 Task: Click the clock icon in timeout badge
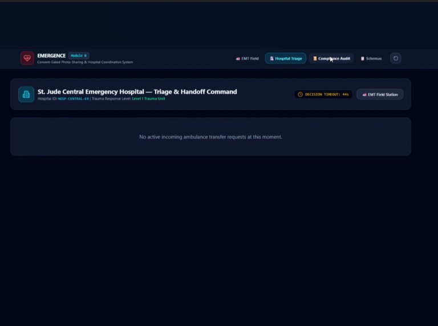pos(301,94)
